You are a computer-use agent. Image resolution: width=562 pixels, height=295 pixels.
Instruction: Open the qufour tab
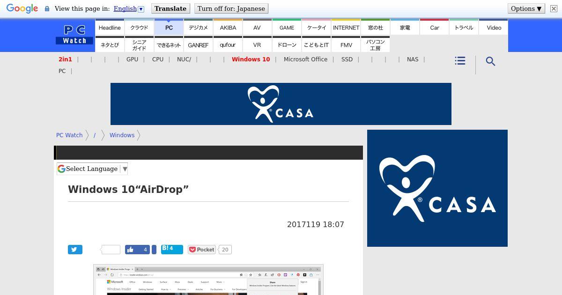(228, 45)
